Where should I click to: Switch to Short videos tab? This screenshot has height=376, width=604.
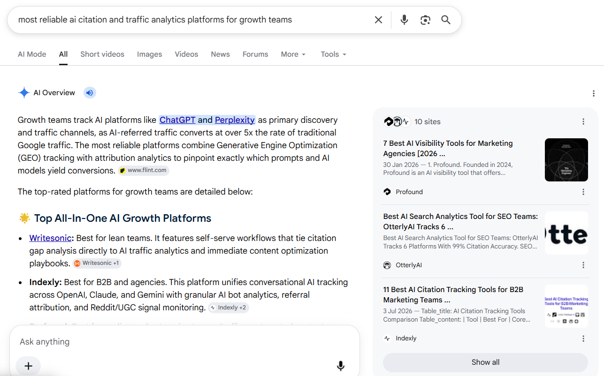coord(102,54)
